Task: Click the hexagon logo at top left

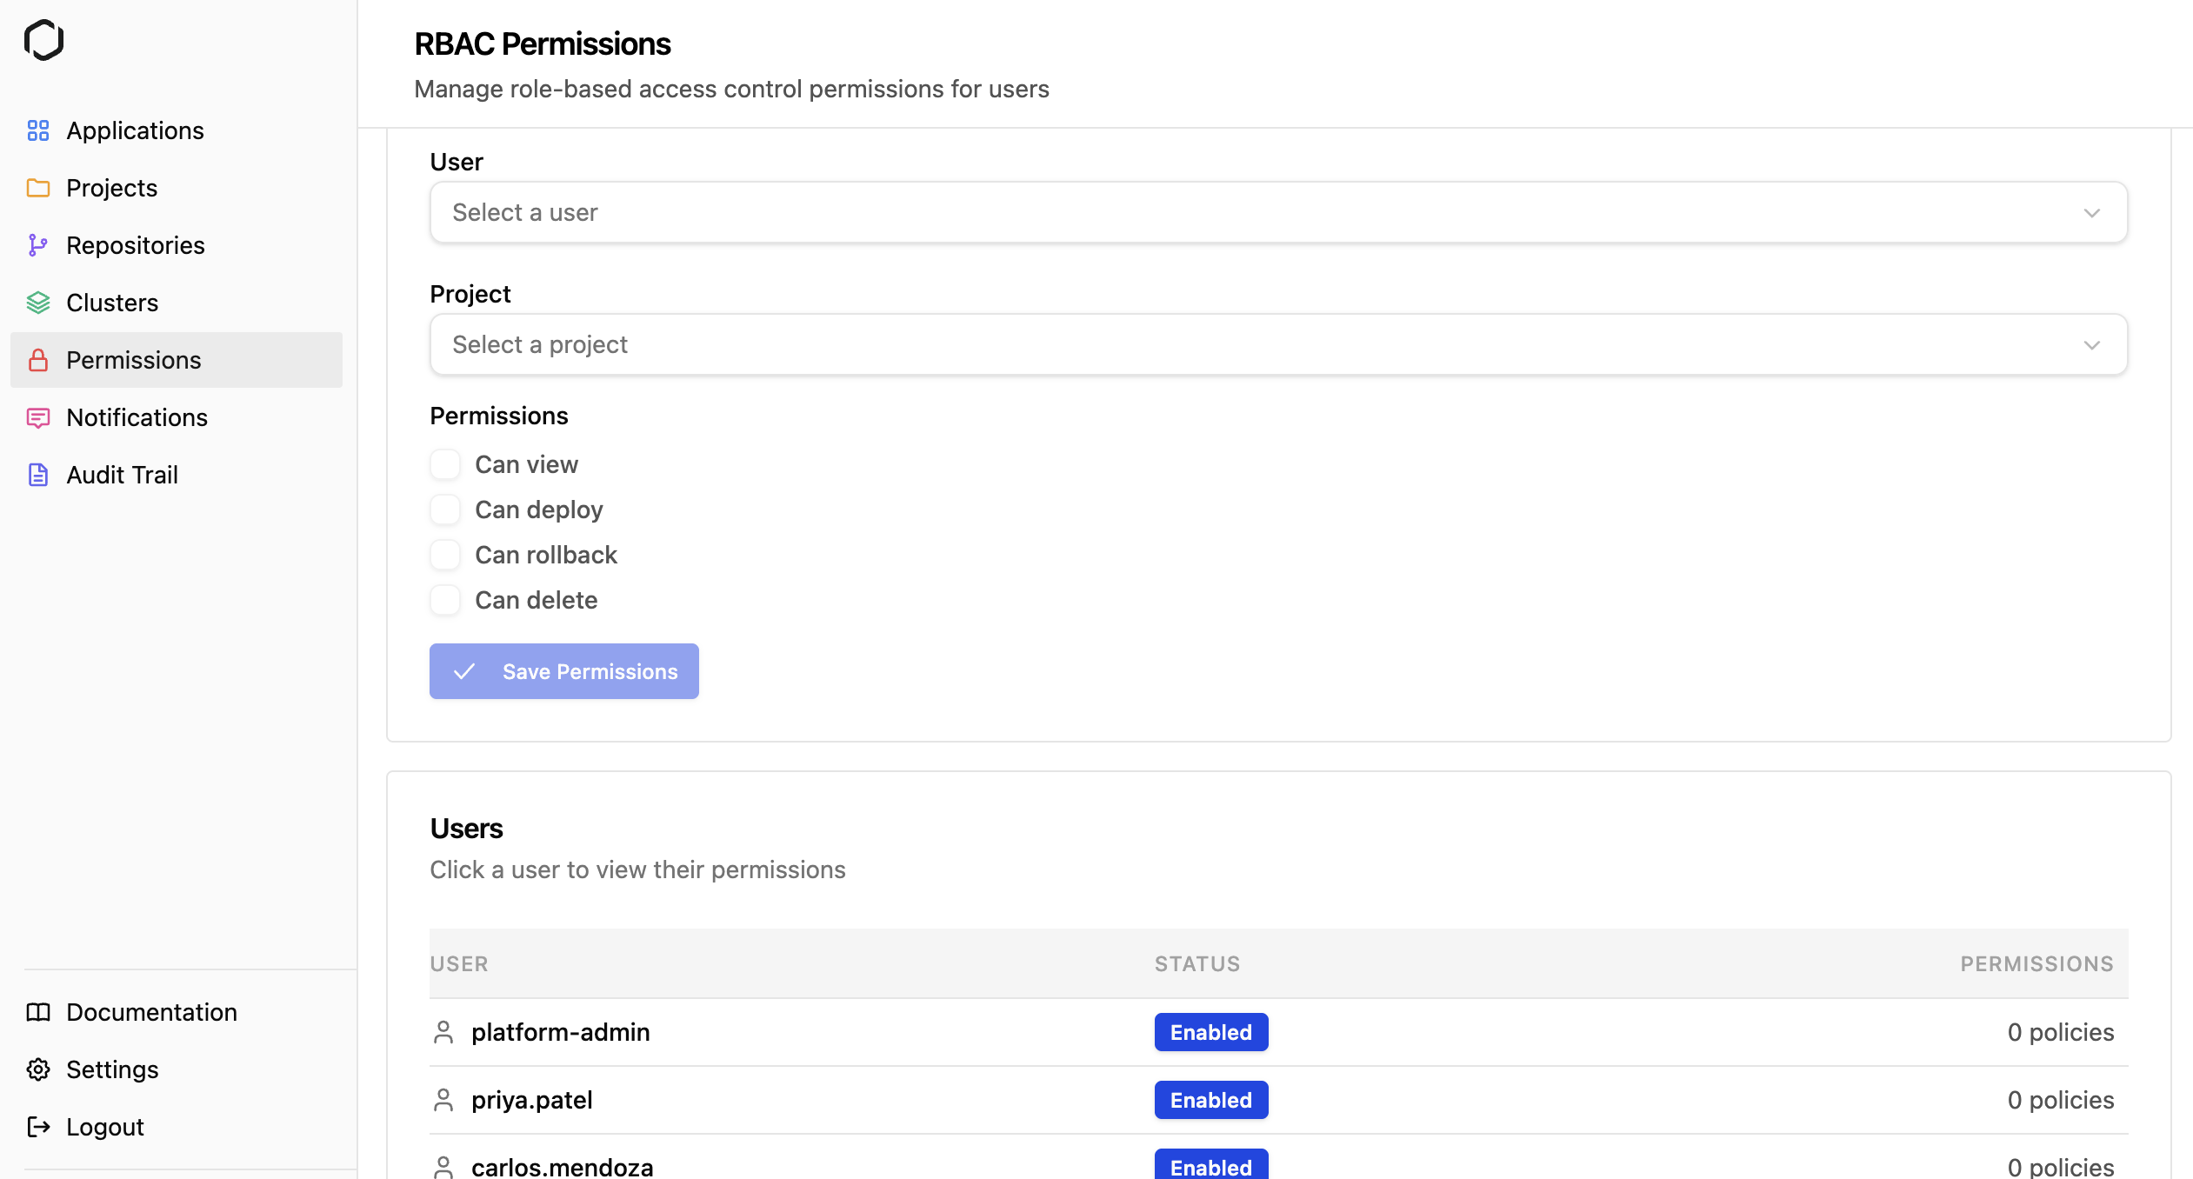Action: pyautogui.click(x=44, y=40)
